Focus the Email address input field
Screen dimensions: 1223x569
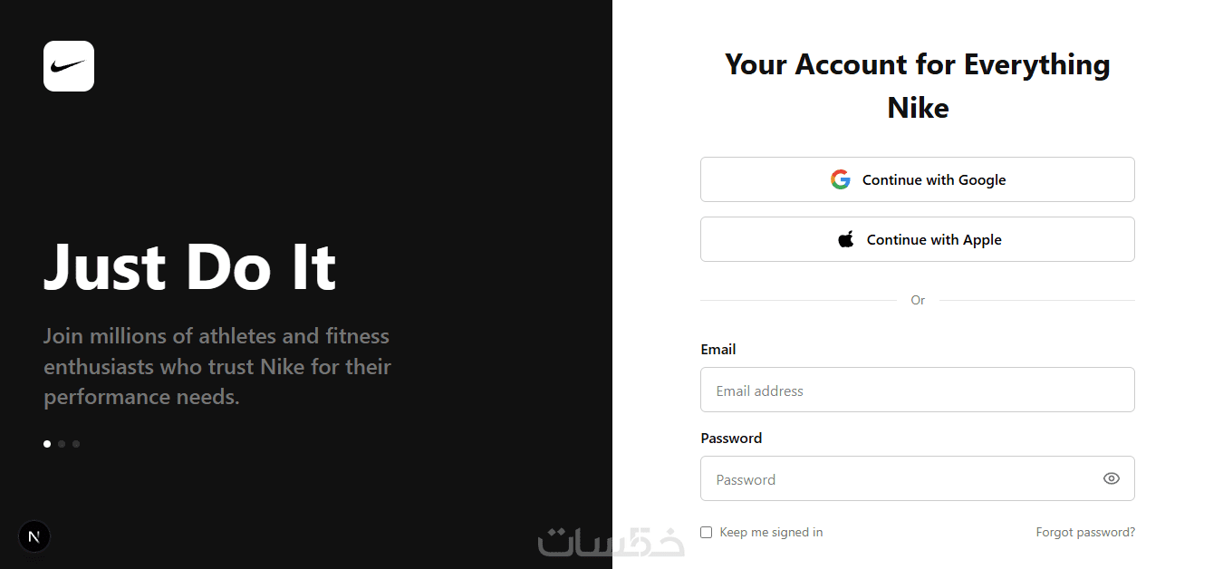tap(917, 391)
